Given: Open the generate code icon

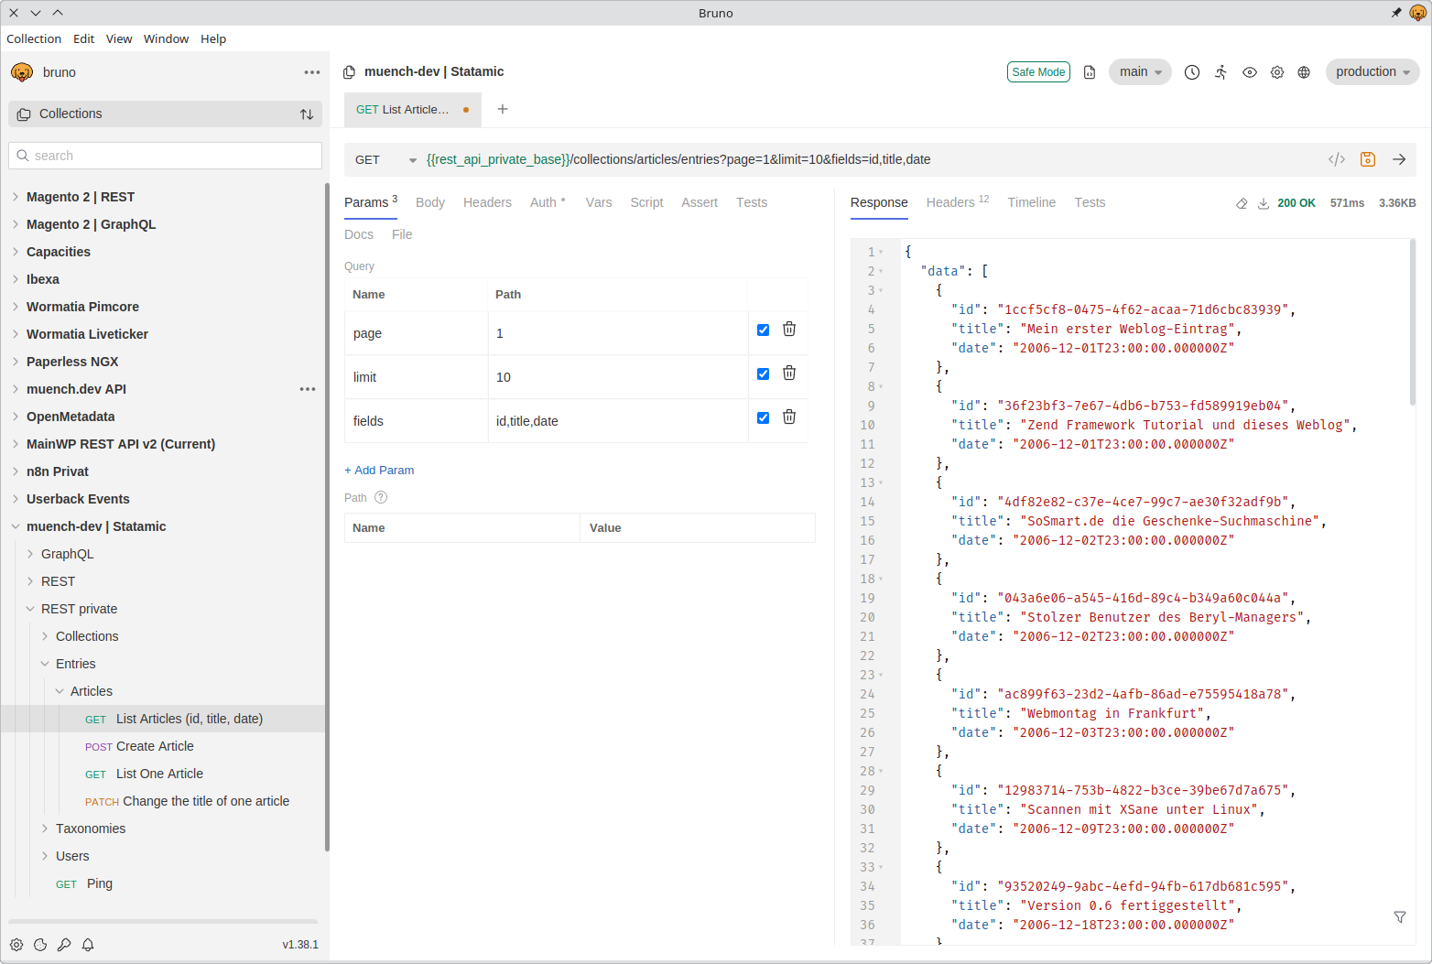Looking at the screenshot, I should [x=1337, y=159].
